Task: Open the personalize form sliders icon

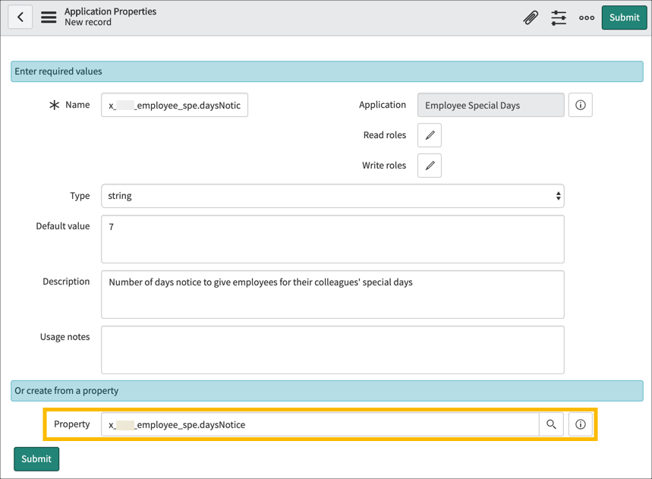Action: (559, 17)
